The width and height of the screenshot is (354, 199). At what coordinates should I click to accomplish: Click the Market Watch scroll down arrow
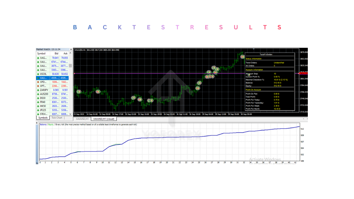pyautogui.click(x=71, y=114)
